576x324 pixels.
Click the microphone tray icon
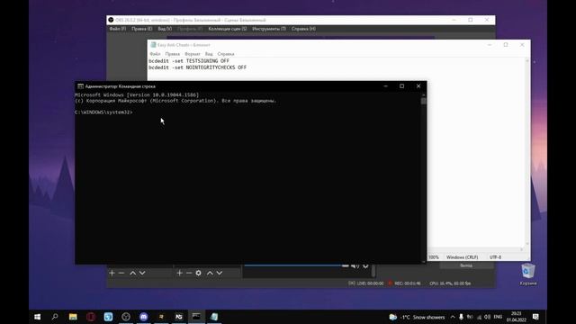[x=461, y=317]
